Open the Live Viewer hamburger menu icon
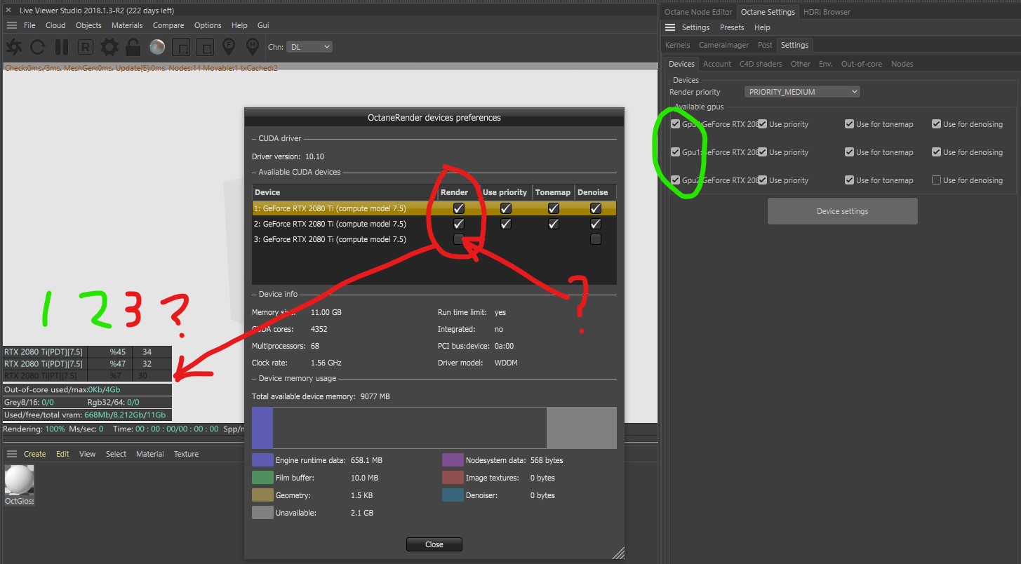 (11, 25)
